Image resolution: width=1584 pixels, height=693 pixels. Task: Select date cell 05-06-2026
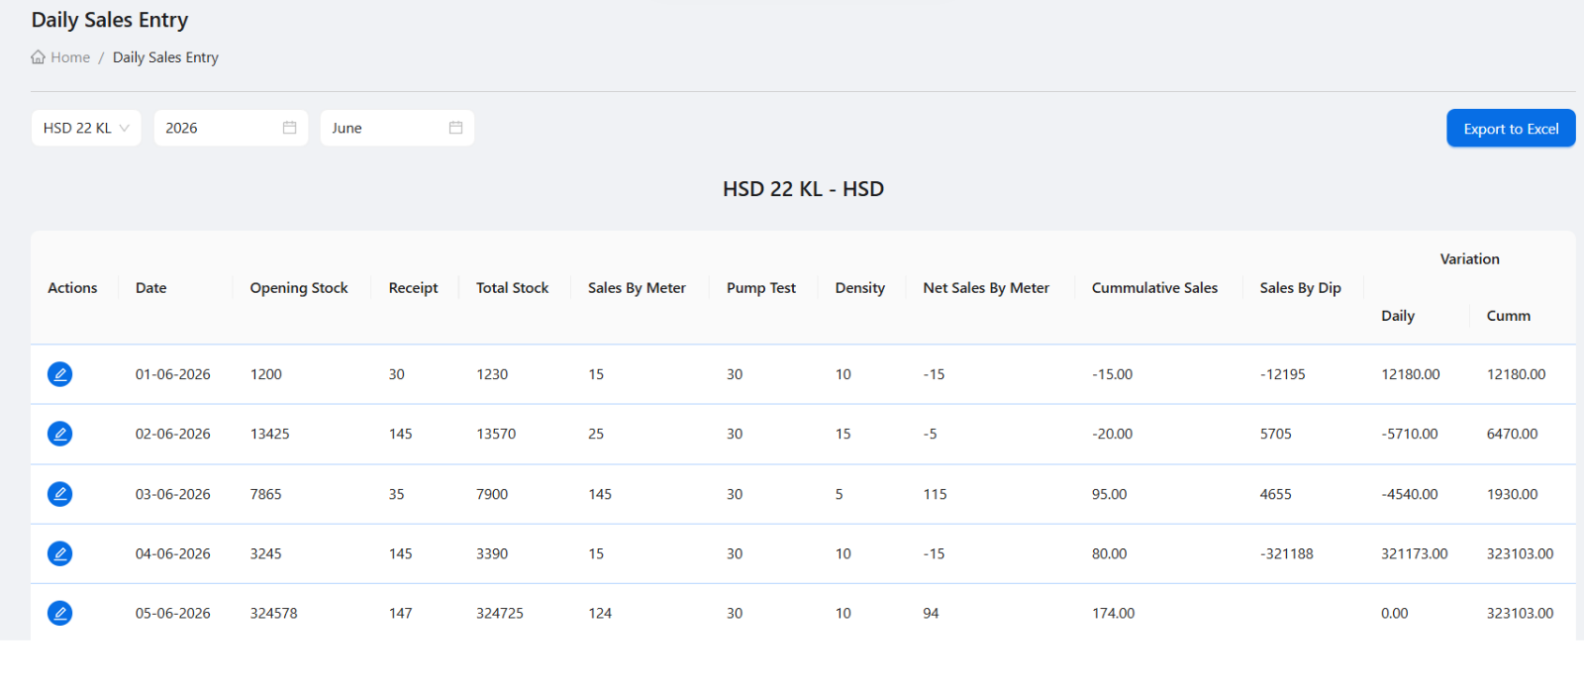click(x=172, y=613)
